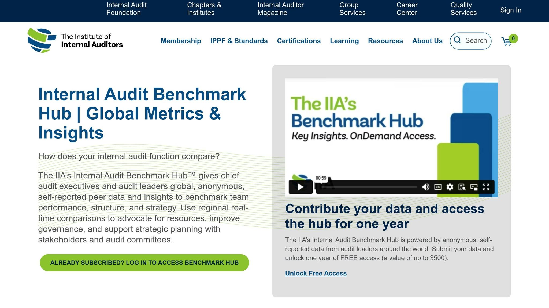
Task: Open the video settings gear
Action: (x=450, y=187)
